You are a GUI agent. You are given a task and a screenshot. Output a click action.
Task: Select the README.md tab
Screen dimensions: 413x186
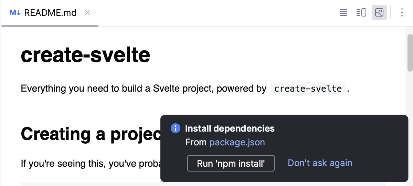[50, 13]
